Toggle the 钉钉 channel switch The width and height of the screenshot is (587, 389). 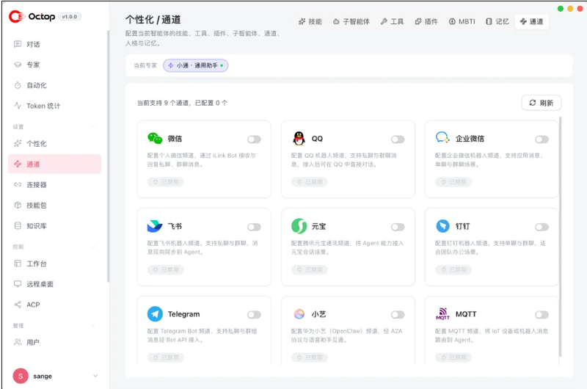click(x=542, y=227)
